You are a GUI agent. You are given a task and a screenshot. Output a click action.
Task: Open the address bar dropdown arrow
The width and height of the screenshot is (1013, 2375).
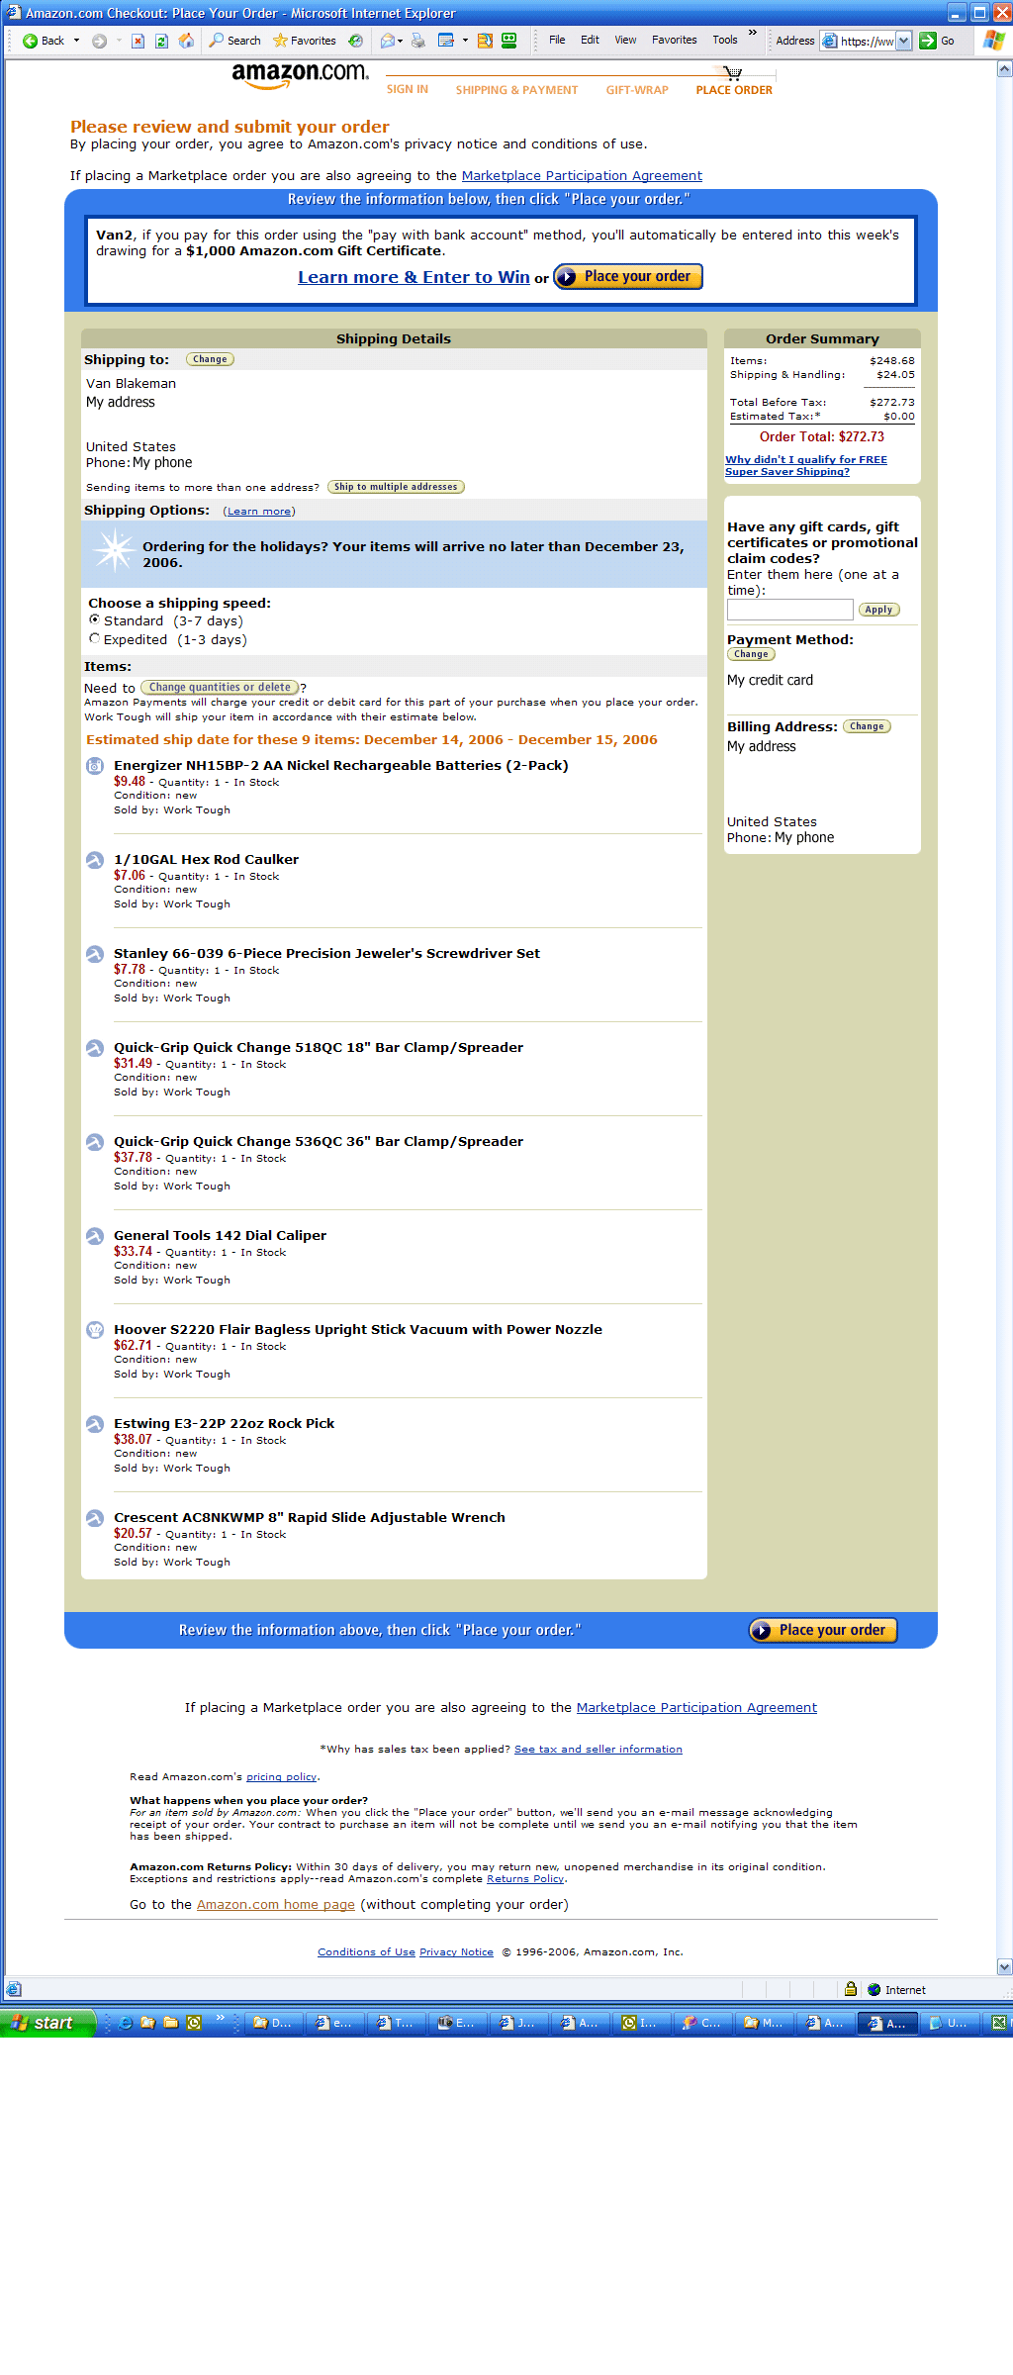click(x=903, y=41)
